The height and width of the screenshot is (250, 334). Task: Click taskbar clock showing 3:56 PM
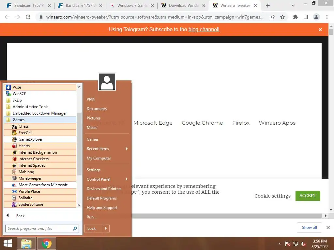[x=320, y=244]
